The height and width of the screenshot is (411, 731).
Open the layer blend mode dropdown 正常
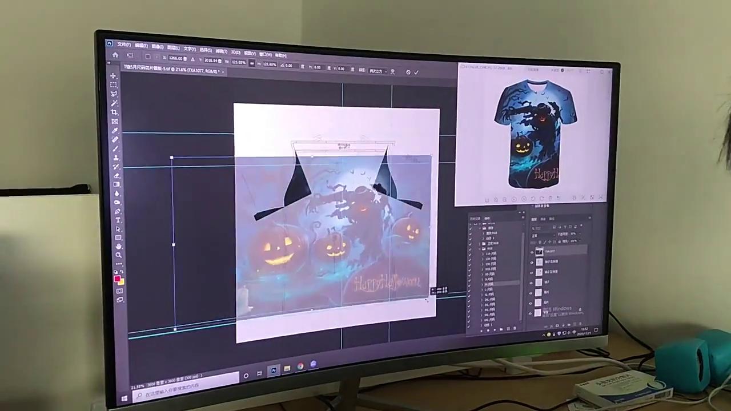click(x=543, y=236)
